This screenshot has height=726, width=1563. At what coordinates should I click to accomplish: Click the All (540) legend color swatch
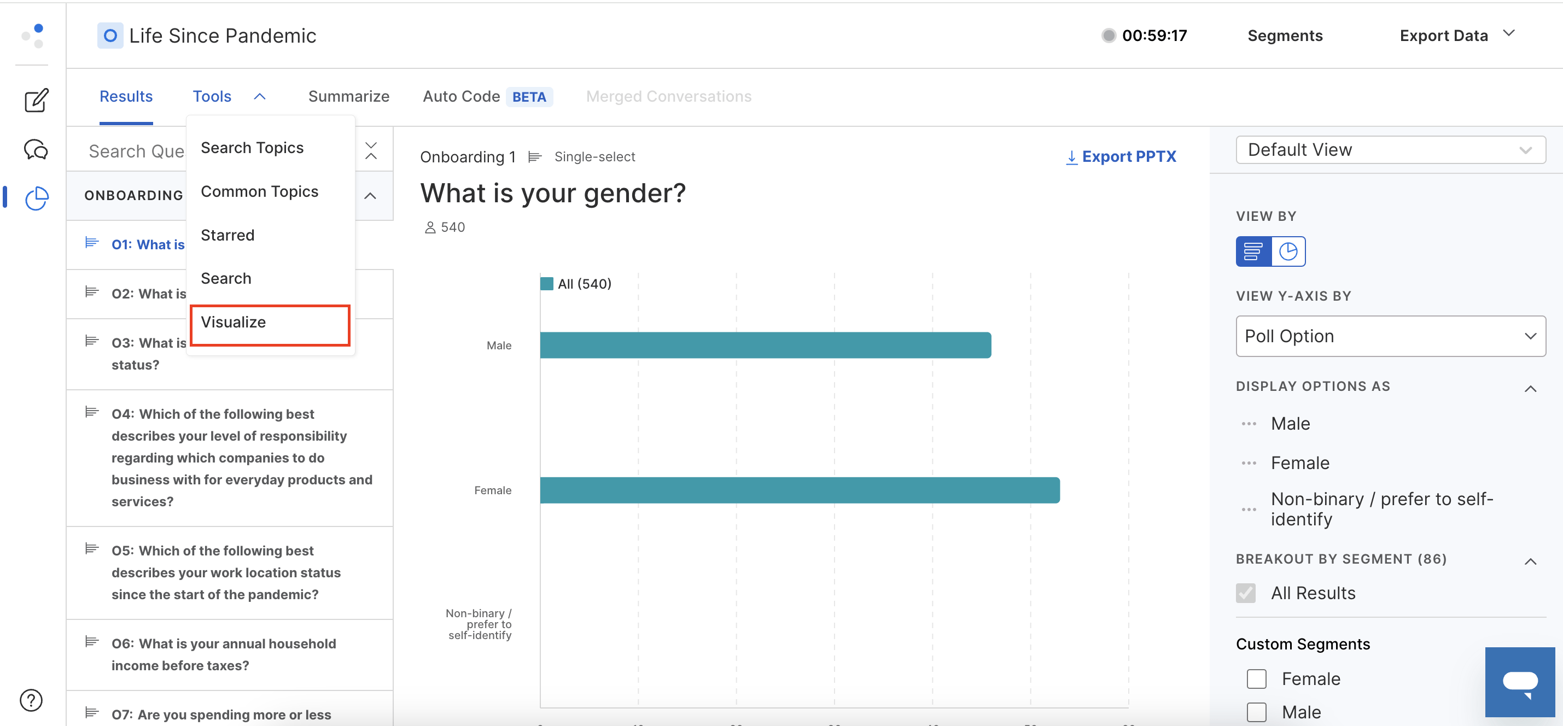547,284
